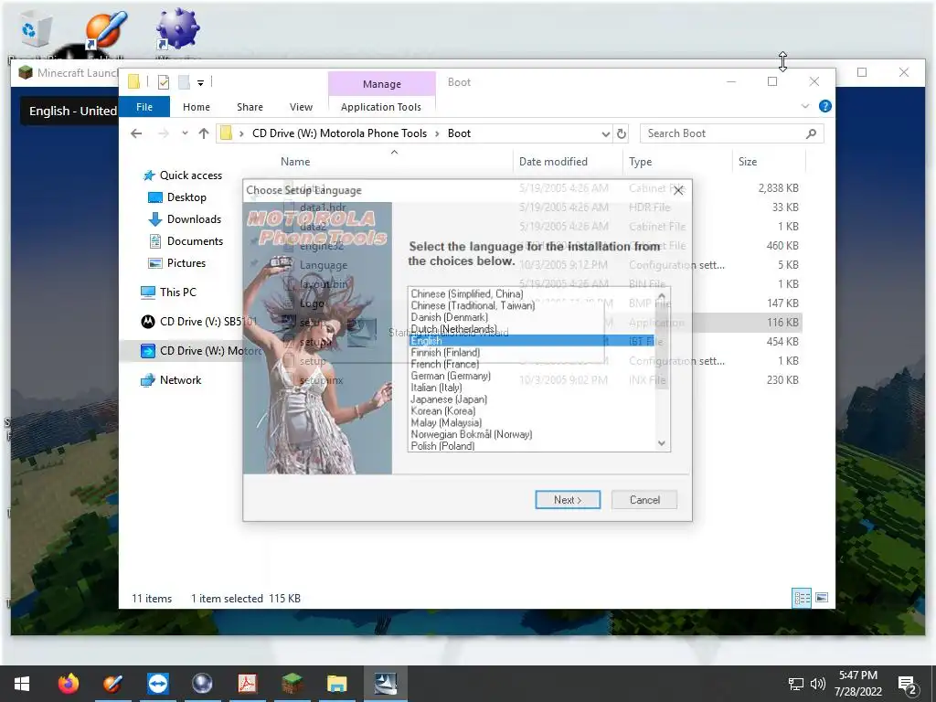Open the PDF reader taskbar icon
936x702 pixels.
coord(247,684)
